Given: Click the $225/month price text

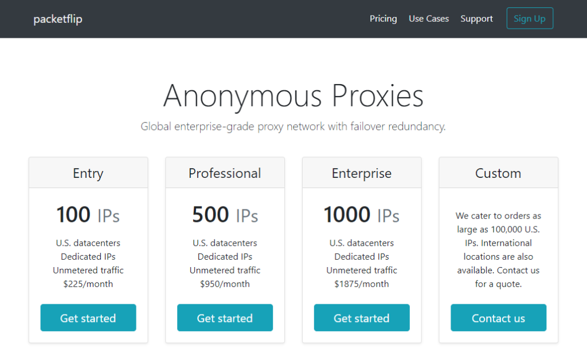Looking at the screenshot, I should [x=88, y=284].
